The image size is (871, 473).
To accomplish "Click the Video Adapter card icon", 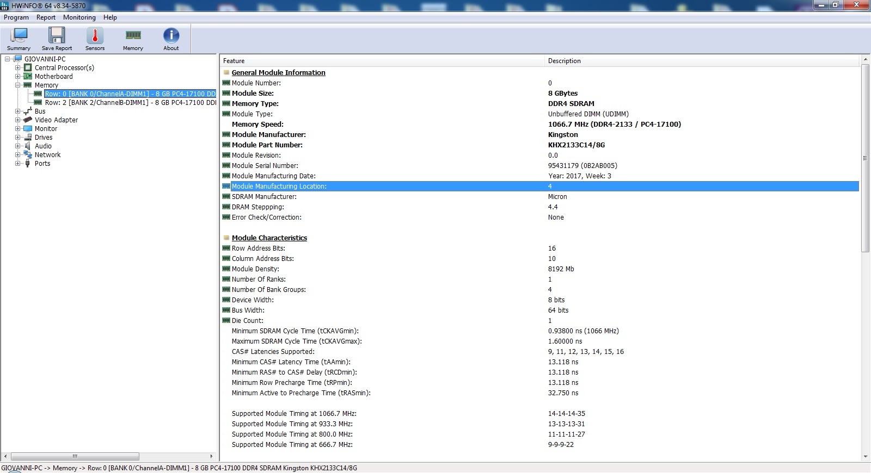I will [x=28, y=120].
